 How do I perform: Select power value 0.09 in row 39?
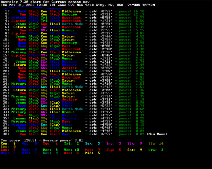click(140, 131)
